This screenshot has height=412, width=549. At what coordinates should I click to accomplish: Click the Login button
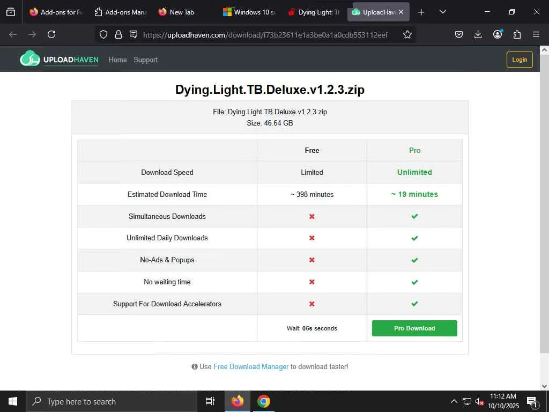click(x=520, y=60)
